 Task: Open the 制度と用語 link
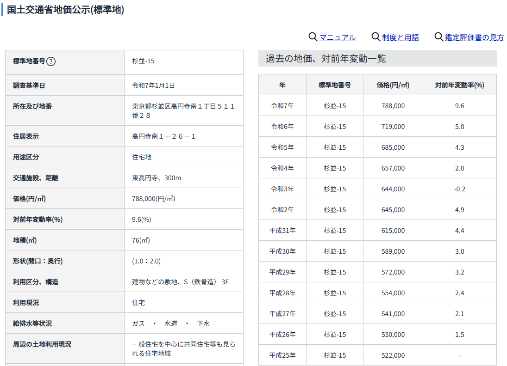click(x=400, y=37)
